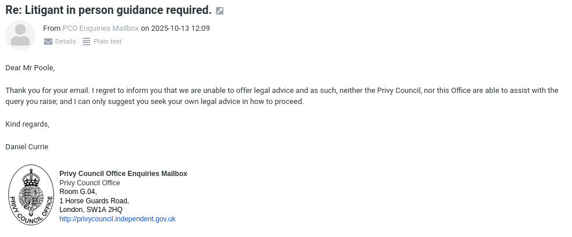Click the "London, SW1A 2HQ" line
572x237 pixels.
pos(91,210)
